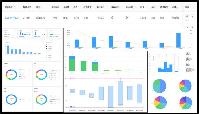
Task: Click the edit pencil icon for IO8190709001
Action: [187, 16]
